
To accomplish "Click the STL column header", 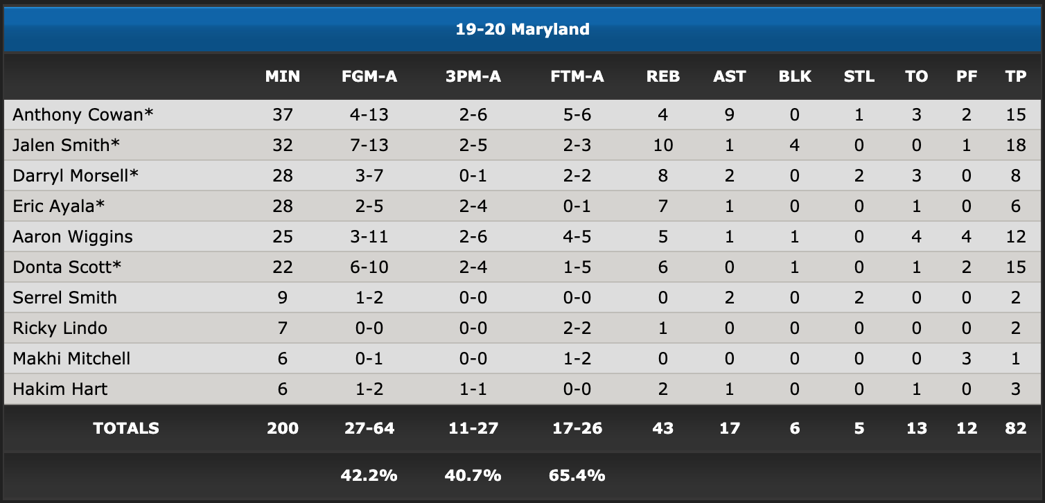I will [859, 77].
